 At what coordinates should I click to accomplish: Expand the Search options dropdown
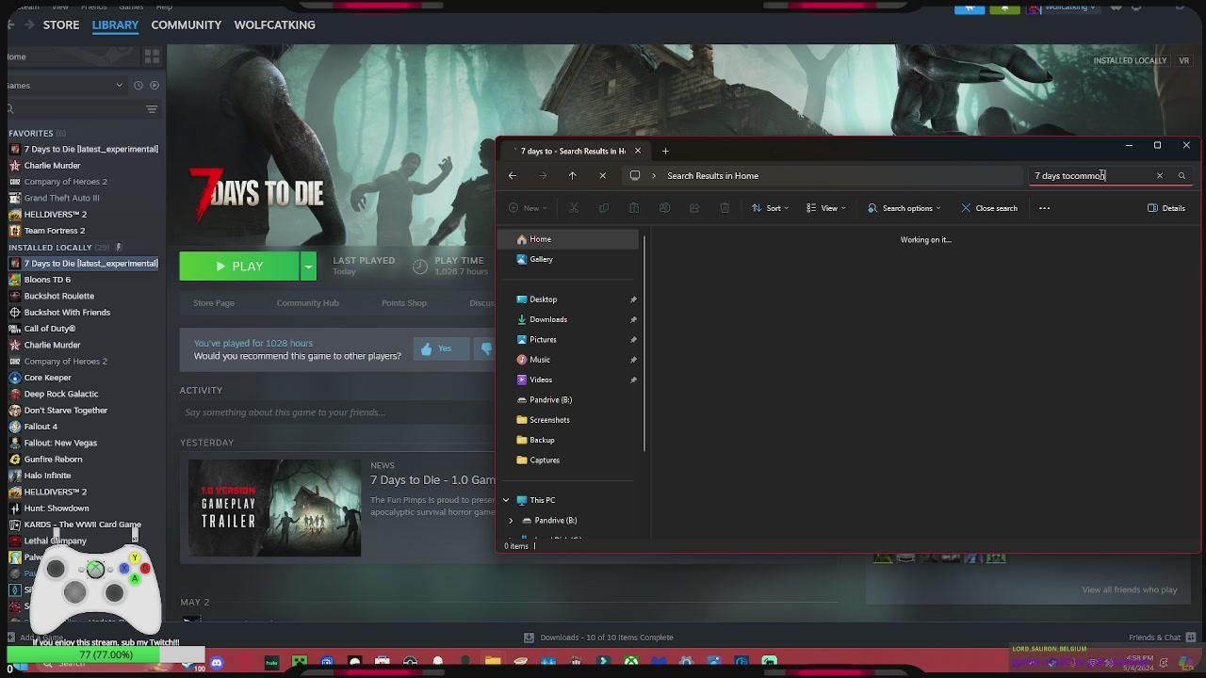pyautogui.click(x=904, y=208)
